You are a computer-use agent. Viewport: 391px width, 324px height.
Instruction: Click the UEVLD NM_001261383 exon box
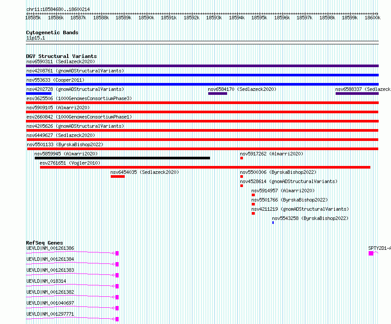(x=117, y=275)
